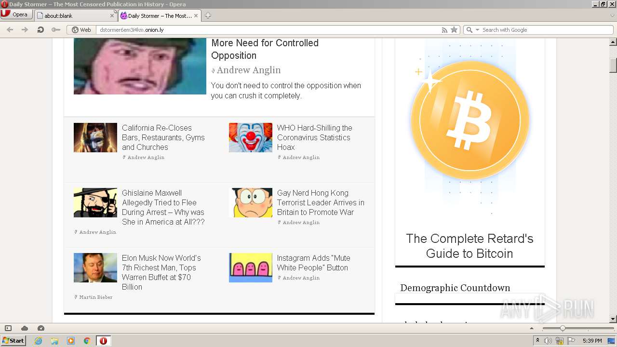Open Windows Explorer folder from taskbar

click(x=54, y=341)
